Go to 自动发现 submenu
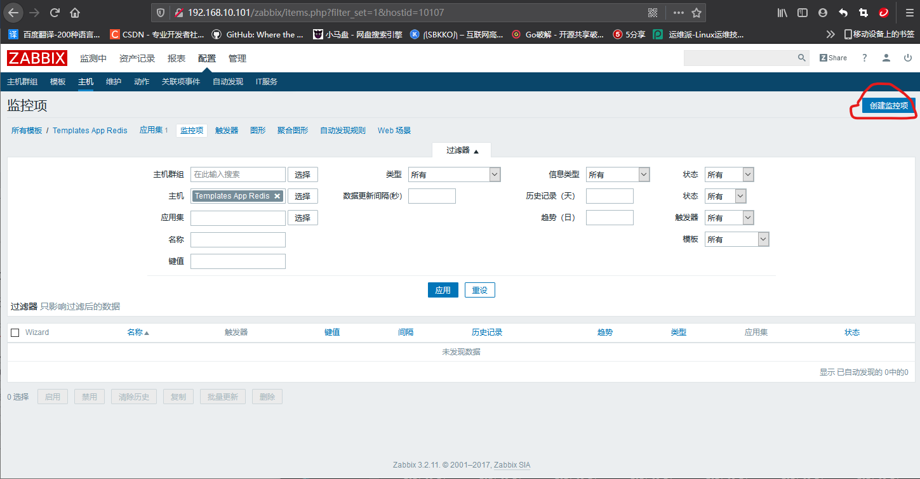 [228, 82]
